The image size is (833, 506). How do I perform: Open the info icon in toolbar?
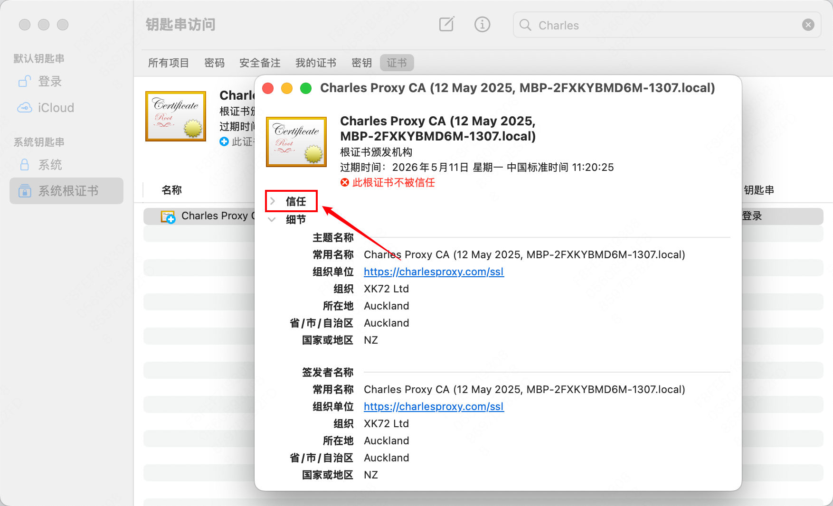coord(482,24)
